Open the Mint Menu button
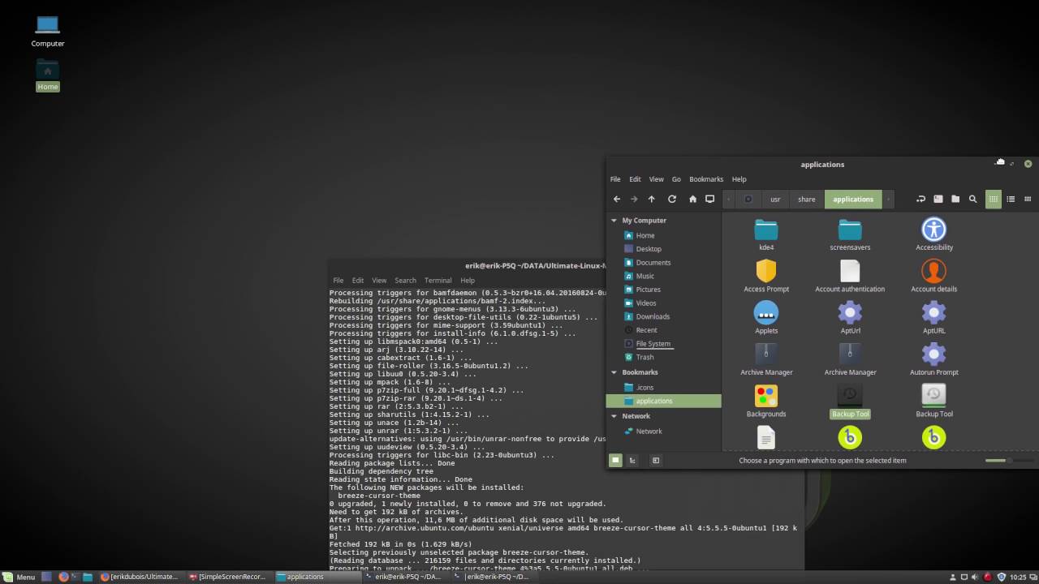The width and height of the screenshot is (1039, 584). click(x=19, y=577)
